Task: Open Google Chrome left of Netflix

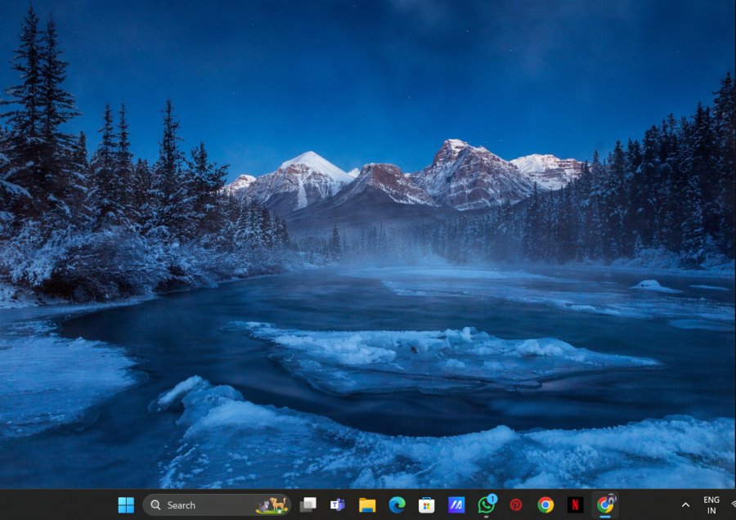Action: click(x=545, y=505)
